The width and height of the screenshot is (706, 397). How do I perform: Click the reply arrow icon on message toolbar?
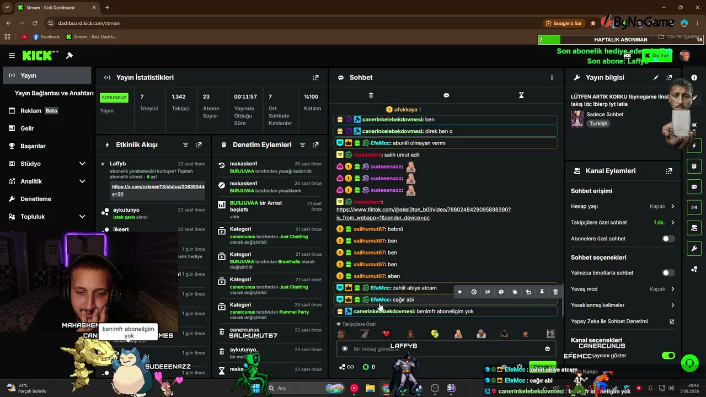pyautogui.click(x=528, y=292)
